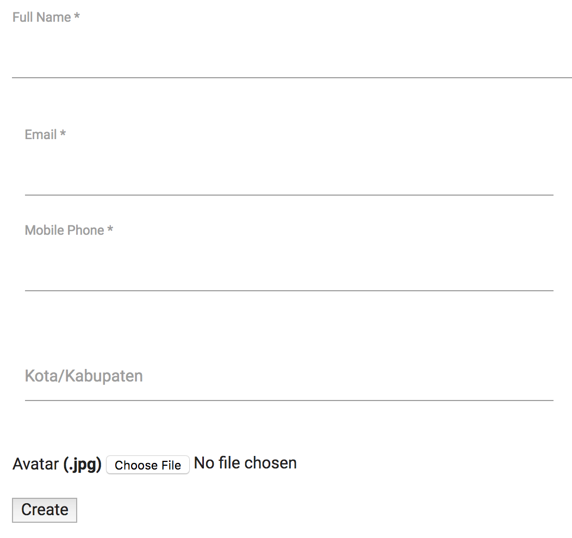Submit the form with Create button

pyautogui.click(x=45, y=510)
